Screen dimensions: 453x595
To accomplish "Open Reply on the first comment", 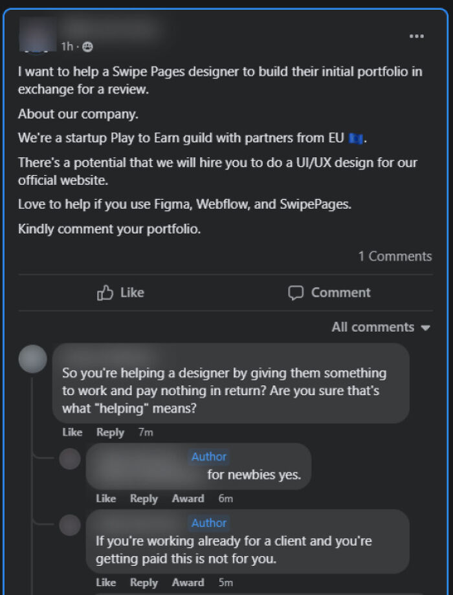I will (110, 432).
